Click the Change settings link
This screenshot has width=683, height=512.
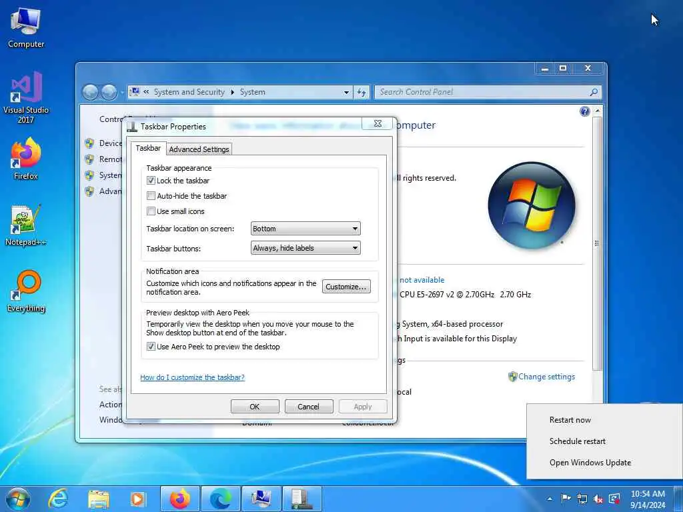click(x=547, y=377)
